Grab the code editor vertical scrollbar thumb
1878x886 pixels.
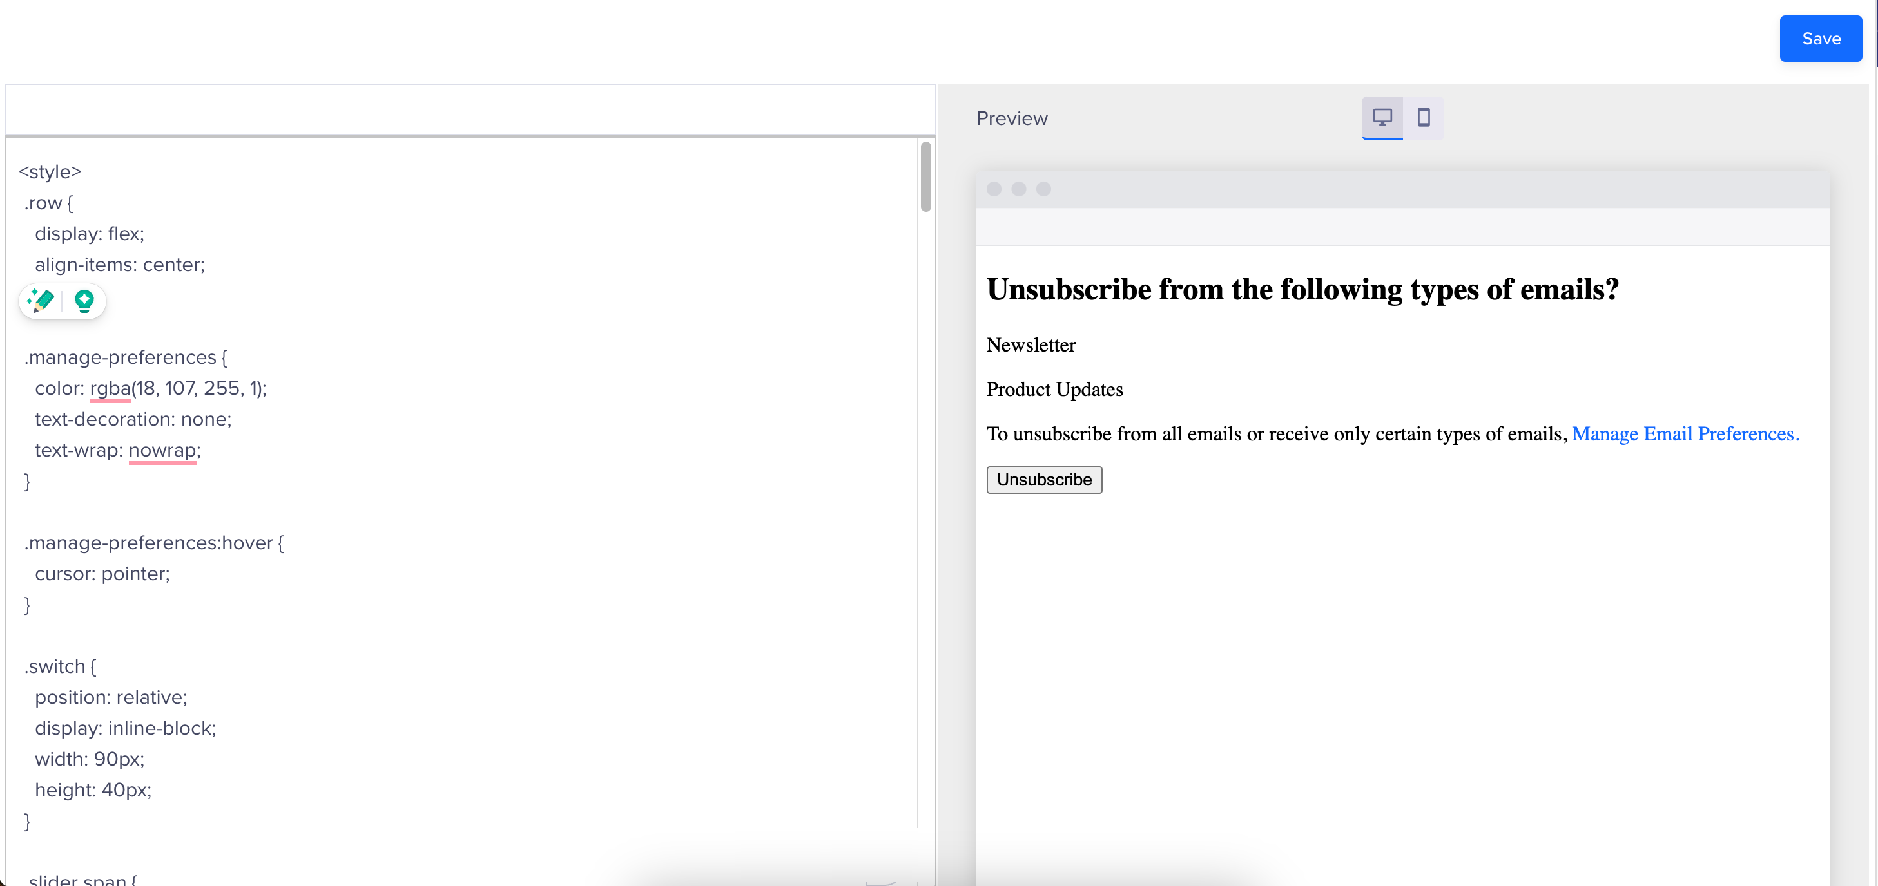coord(926,177)
